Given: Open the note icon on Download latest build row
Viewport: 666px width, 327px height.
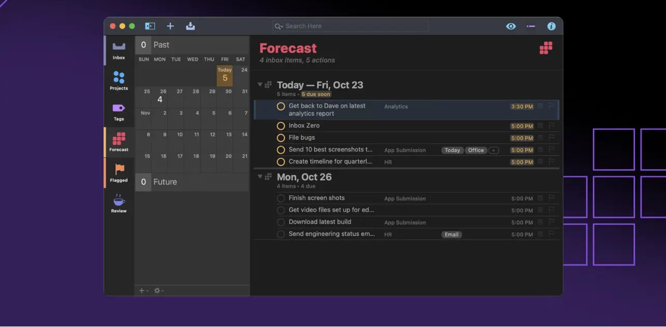Looking at the screenshot, I should [540, 222].
